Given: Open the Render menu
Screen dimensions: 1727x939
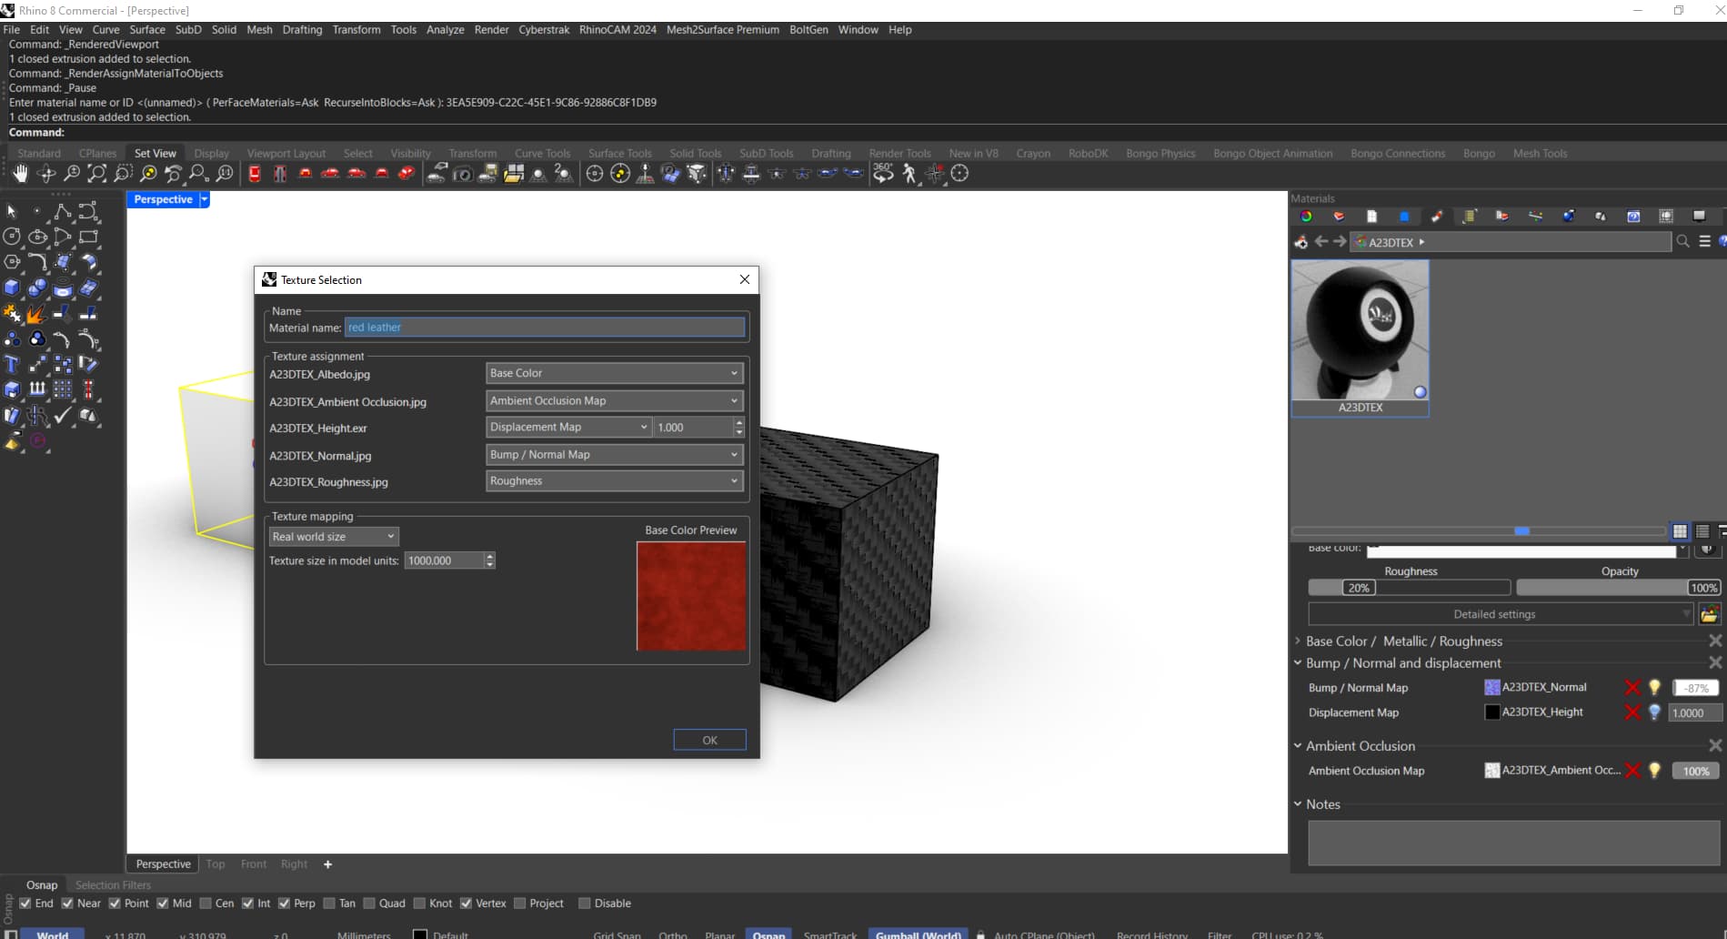Looking at the screenshot, I should tap(491, 29).
